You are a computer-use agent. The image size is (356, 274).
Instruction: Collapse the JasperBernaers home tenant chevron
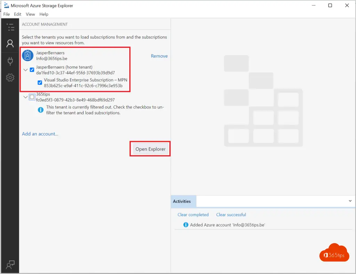coord(25,69)
